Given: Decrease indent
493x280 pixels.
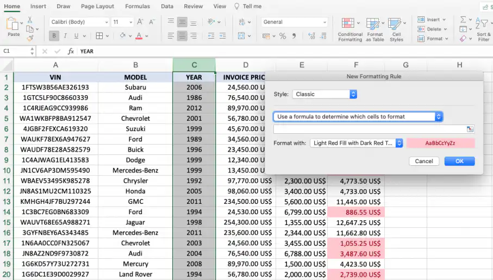Looking at the screenshot, I should pyautogui.click(x=211, y=36).
